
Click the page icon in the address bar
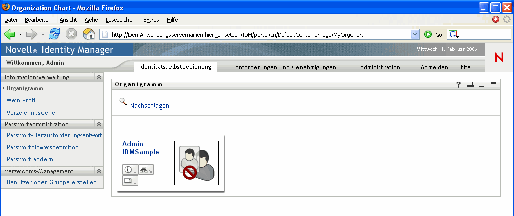coord(105,34)
